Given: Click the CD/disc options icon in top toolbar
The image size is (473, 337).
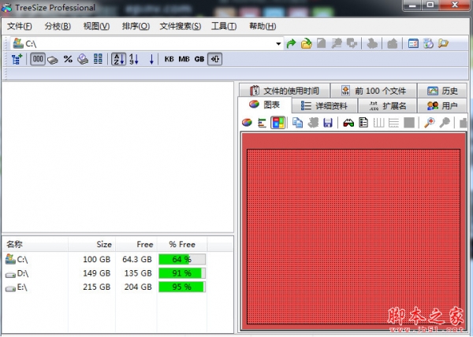Looking at the screenshot, I should click(428, 43).
